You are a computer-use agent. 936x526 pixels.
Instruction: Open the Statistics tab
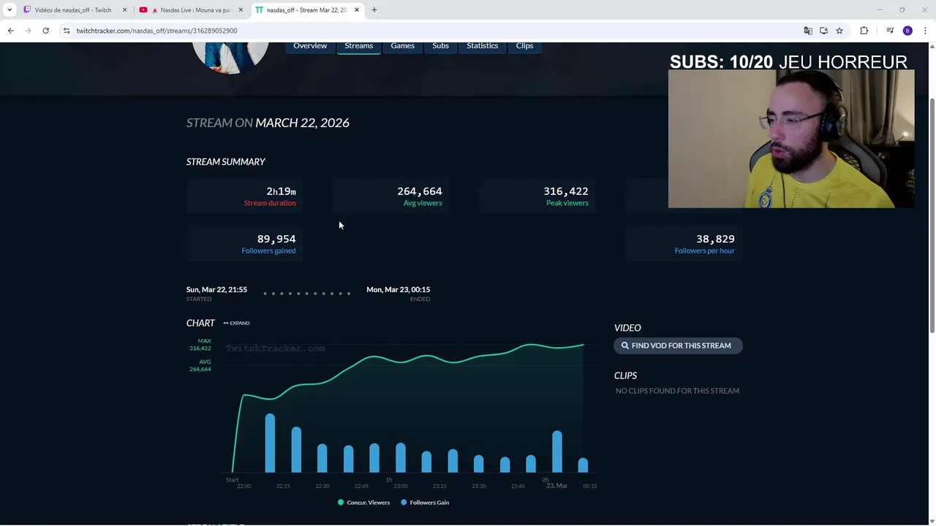point(482,46)
